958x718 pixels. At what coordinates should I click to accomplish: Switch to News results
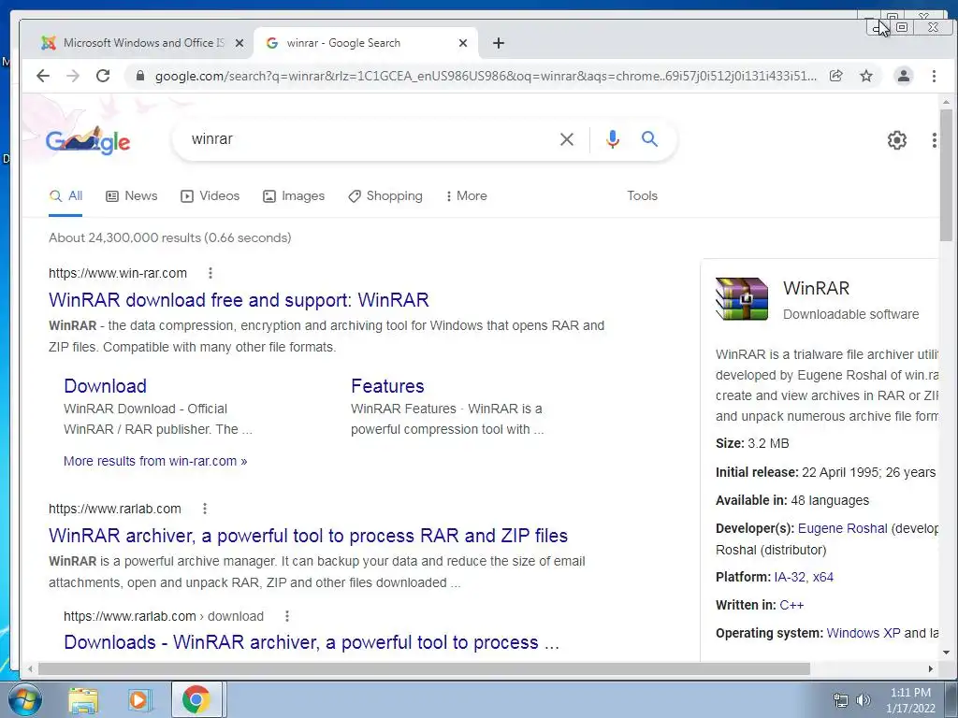tap(131, 196)
